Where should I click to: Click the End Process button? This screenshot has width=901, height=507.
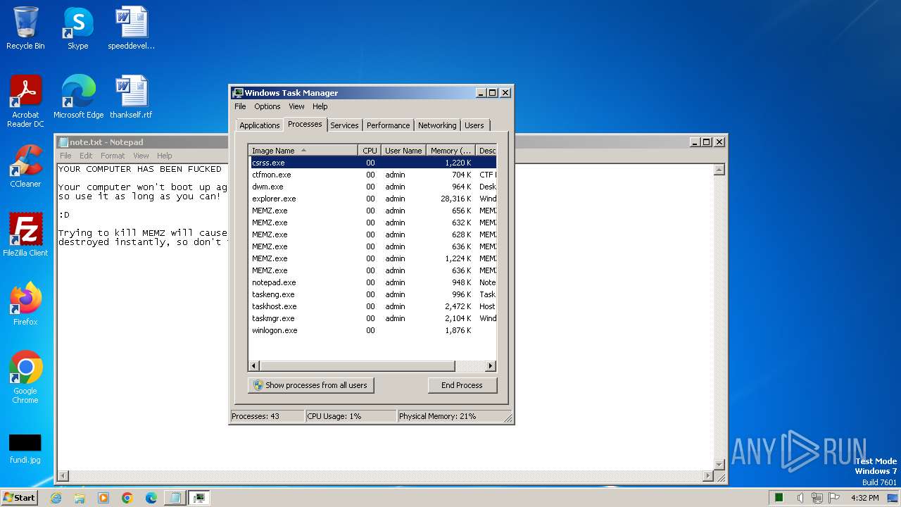click(462, 385)
